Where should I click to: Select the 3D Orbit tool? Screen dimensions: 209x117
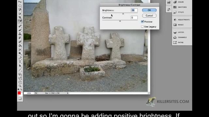[x=20, y=78]
